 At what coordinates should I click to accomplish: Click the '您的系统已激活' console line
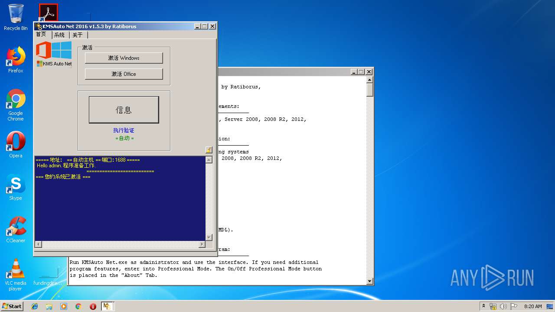[x=63, y=177]
